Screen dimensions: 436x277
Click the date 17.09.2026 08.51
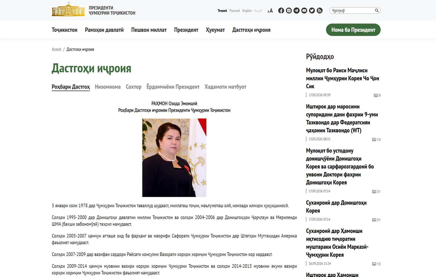point(319,139)
